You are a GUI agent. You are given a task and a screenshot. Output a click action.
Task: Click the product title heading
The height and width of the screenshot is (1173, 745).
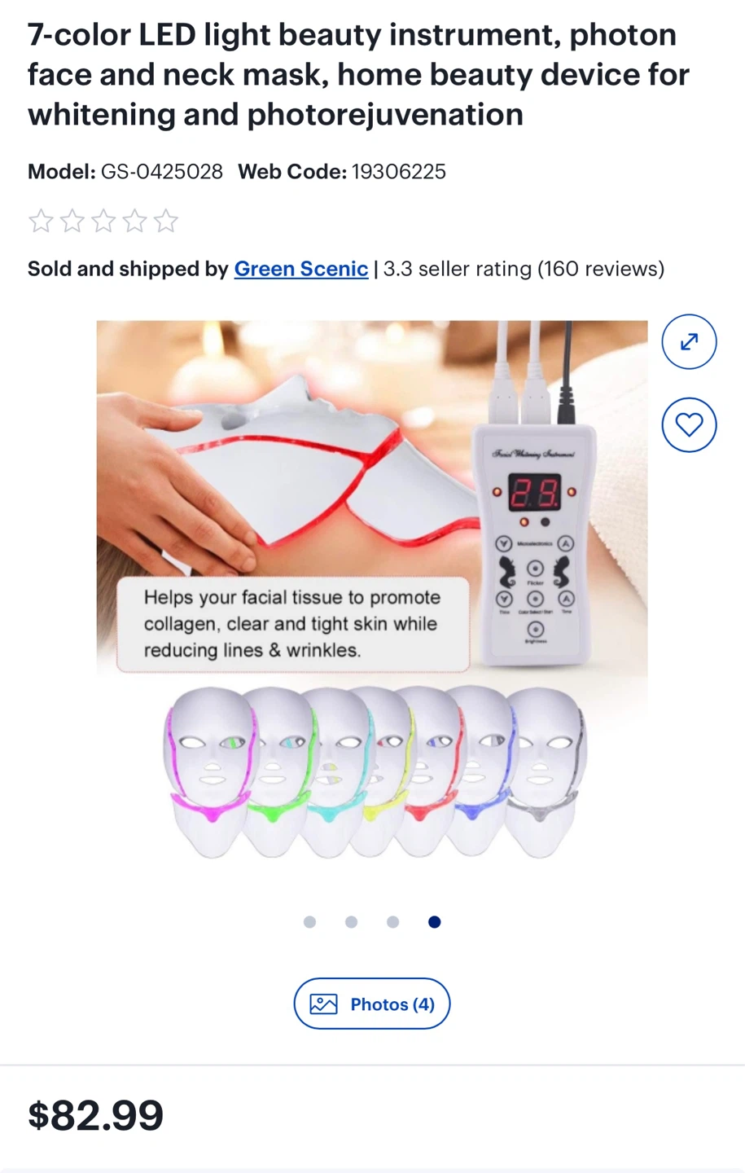point(358,74)
